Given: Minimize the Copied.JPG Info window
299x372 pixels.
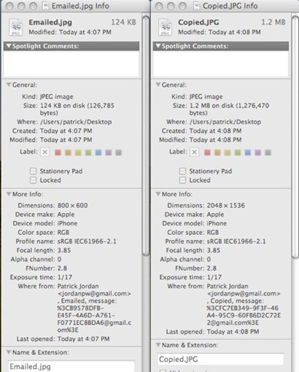Looking at the screenshot, I should pos(171,6).
